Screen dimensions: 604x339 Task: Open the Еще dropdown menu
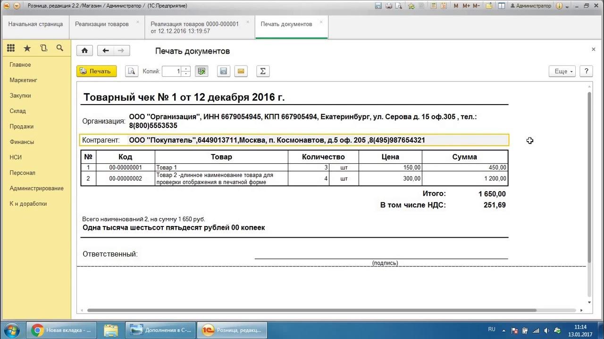[x=562, y=71]
